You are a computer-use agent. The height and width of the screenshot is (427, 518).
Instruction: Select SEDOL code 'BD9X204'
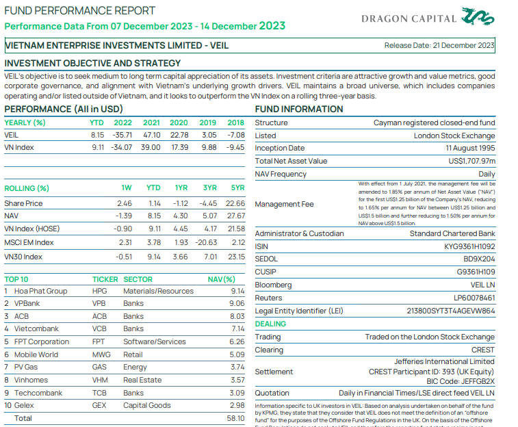coord(479,259)
